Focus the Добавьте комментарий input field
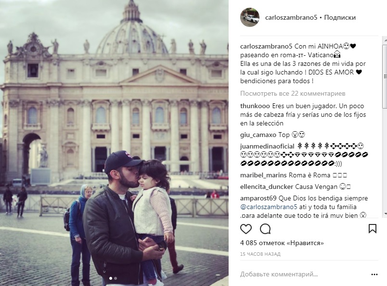 tap(304, 274)
